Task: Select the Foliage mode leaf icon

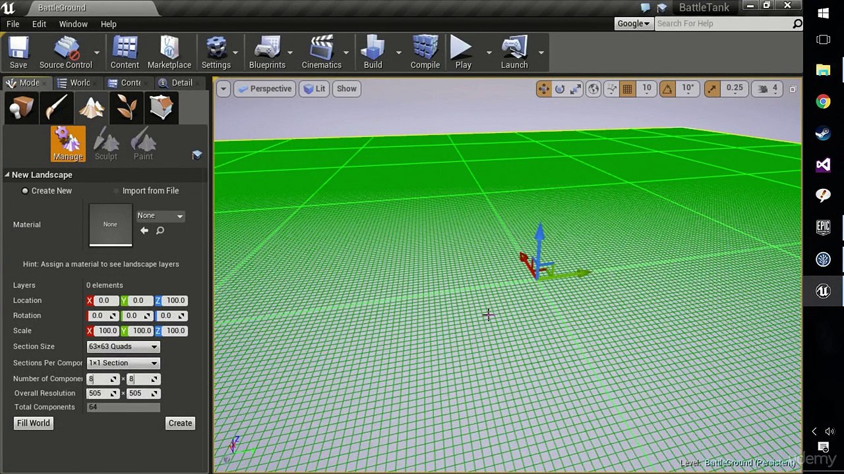Action: 127,107
